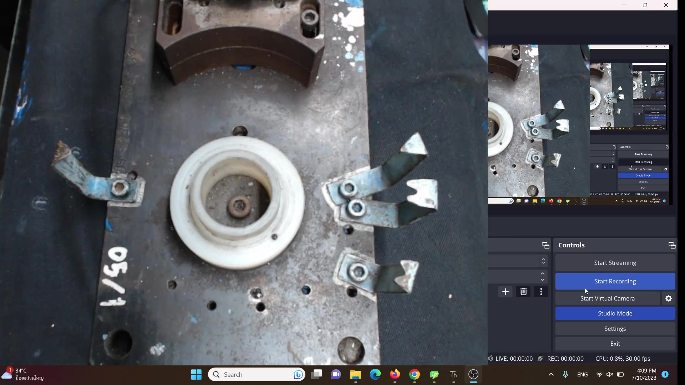685x385 pixels.
Task: Switch keyboard language via ENG tray item
Action: pos(582,374)
